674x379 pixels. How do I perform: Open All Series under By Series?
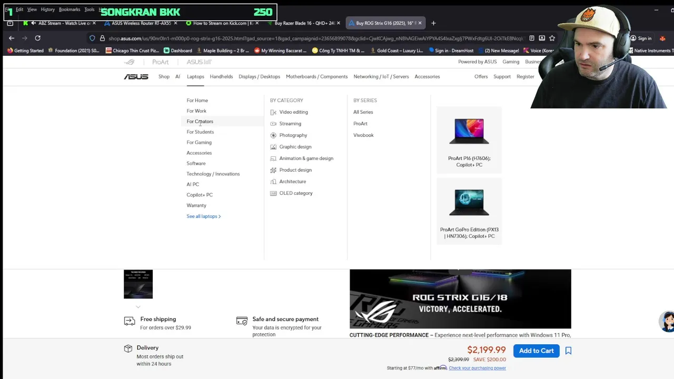[363, 112]
